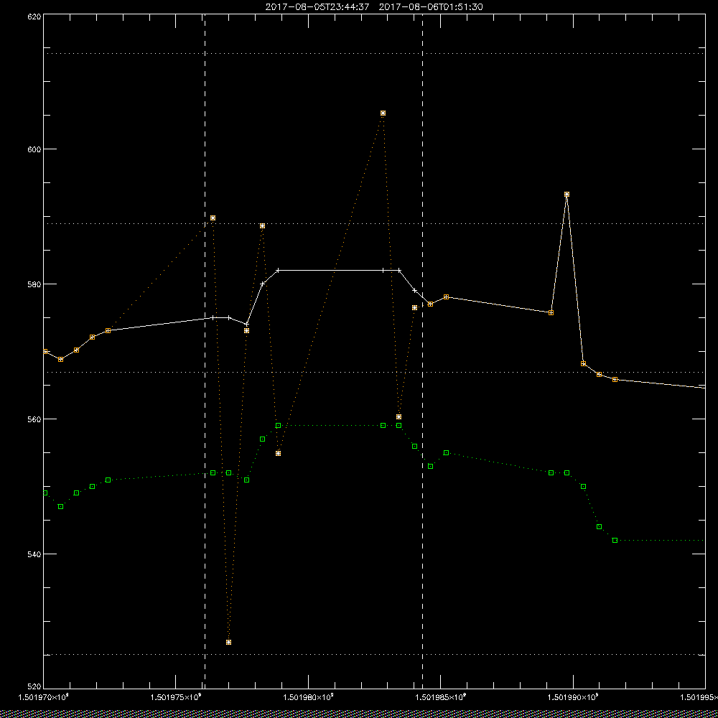The width and height of the screenshot is (718, 718).
Task: Click the 1.501980×10⁹ x-axis label
Action: click(x=308, y=697)
